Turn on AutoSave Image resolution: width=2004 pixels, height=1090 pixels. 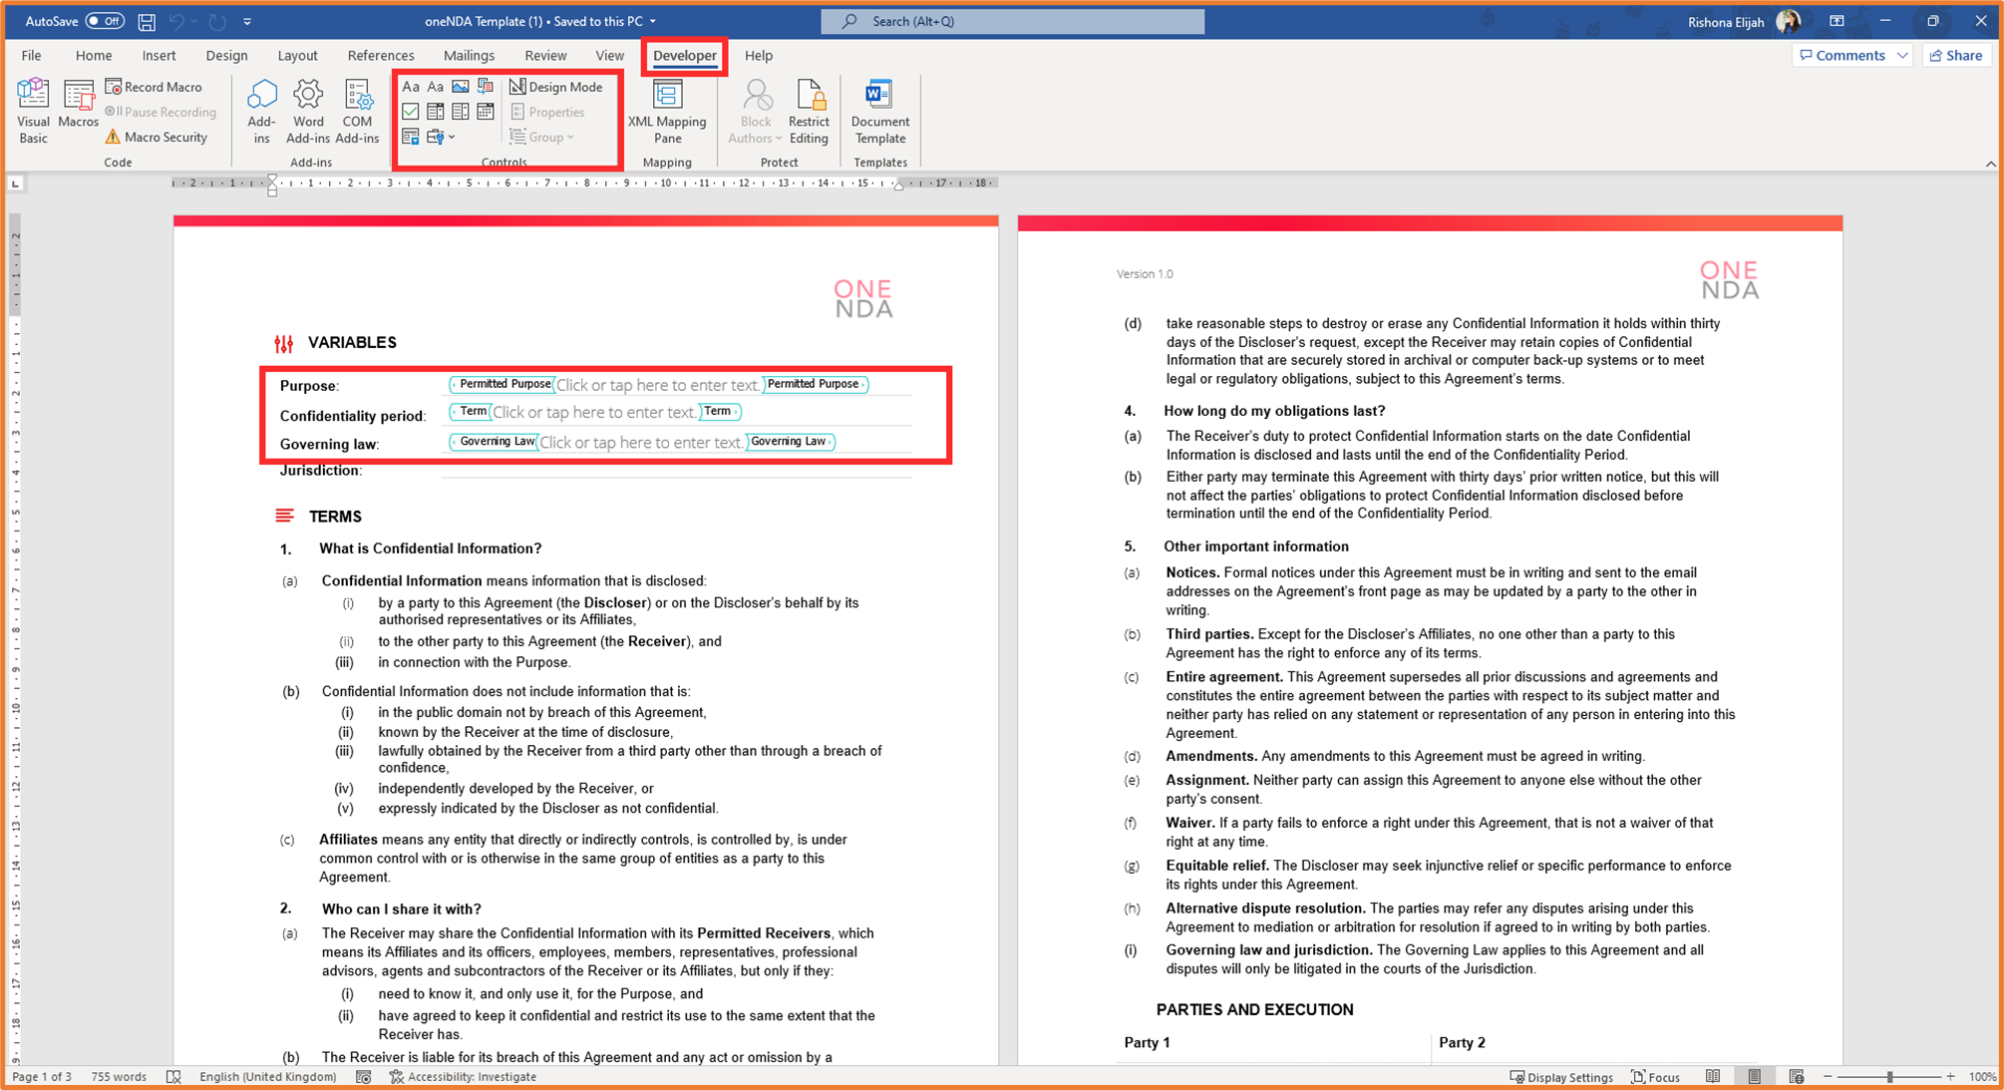tap(106, 20)
